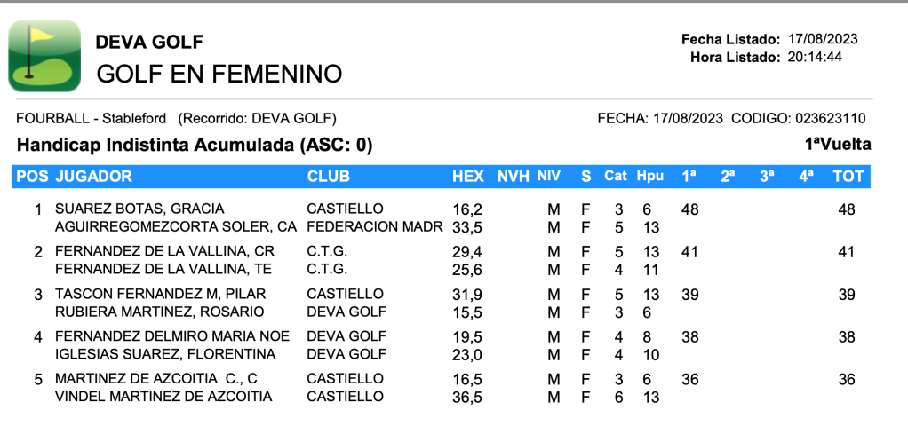Select player SUAREZ BOTAS, GRACIA
This screenshot has height=434, width=908.
pyautogui.click(x=127, y=210)
